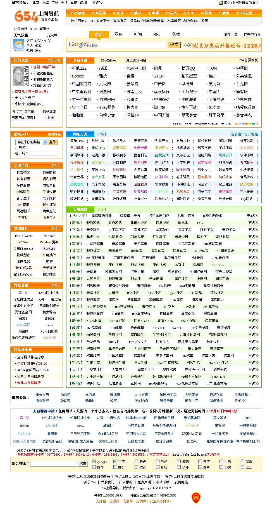The height and width of the screenshot is (513, 272).
Task: Uncheck the 百度 search engine checkbox
Action: click(115, 462)
